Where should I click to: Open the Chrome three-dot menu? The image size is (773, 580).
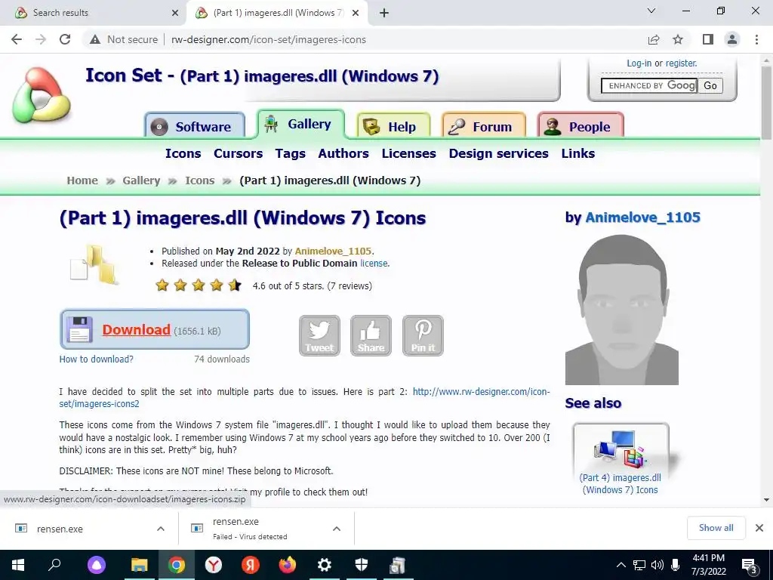756,39
